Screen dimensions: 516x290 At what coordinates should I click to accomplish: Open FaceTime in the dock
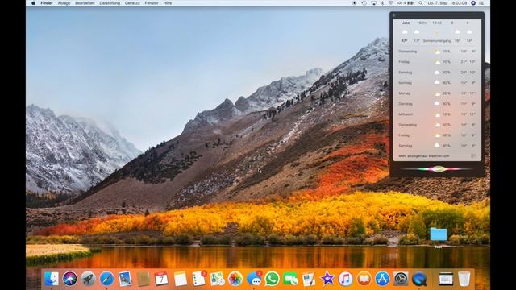pyautogui.click(x=290, y=279)
